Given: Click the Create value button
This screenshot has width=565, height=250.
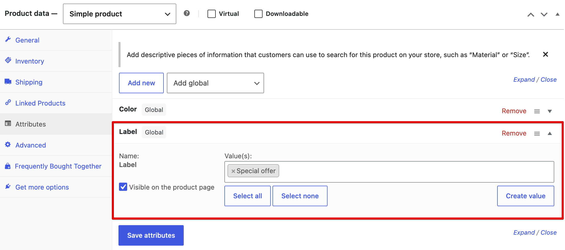Looking at the screenshot, I should tap(526, 196).
